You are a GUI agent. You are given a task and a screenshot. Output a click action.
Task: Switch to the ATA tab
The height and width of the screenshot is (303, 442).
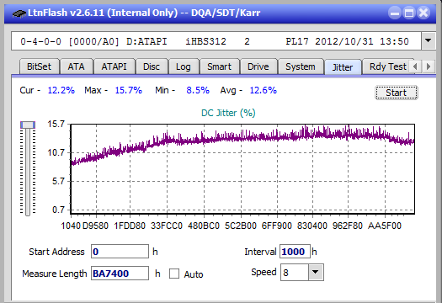coord(76,66)
